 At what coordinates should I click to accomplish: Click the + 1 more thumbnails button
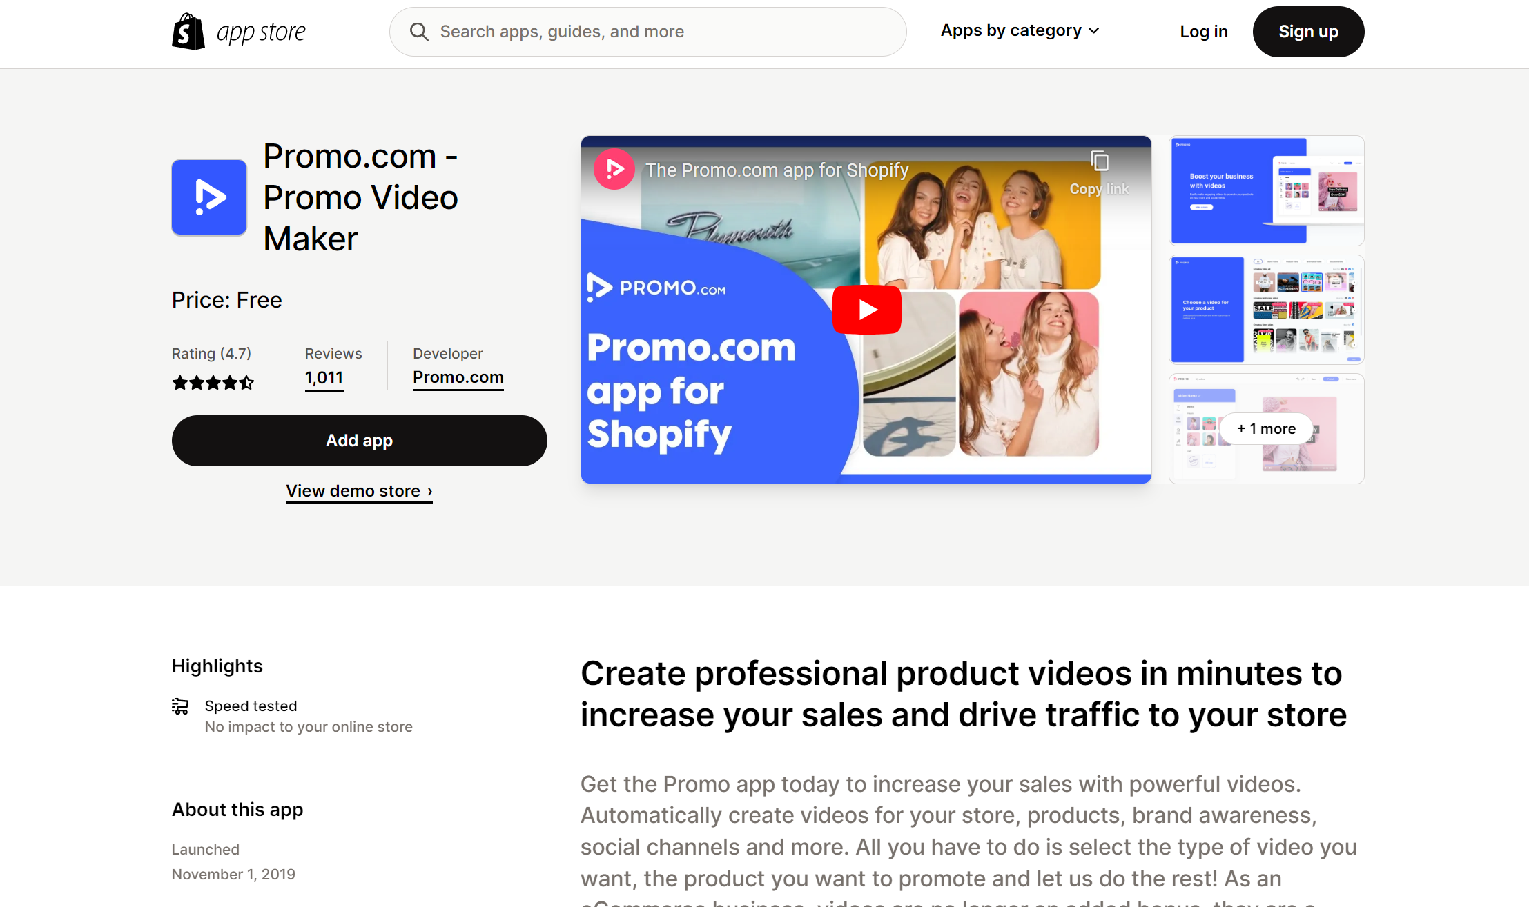tap(1266, 429)
